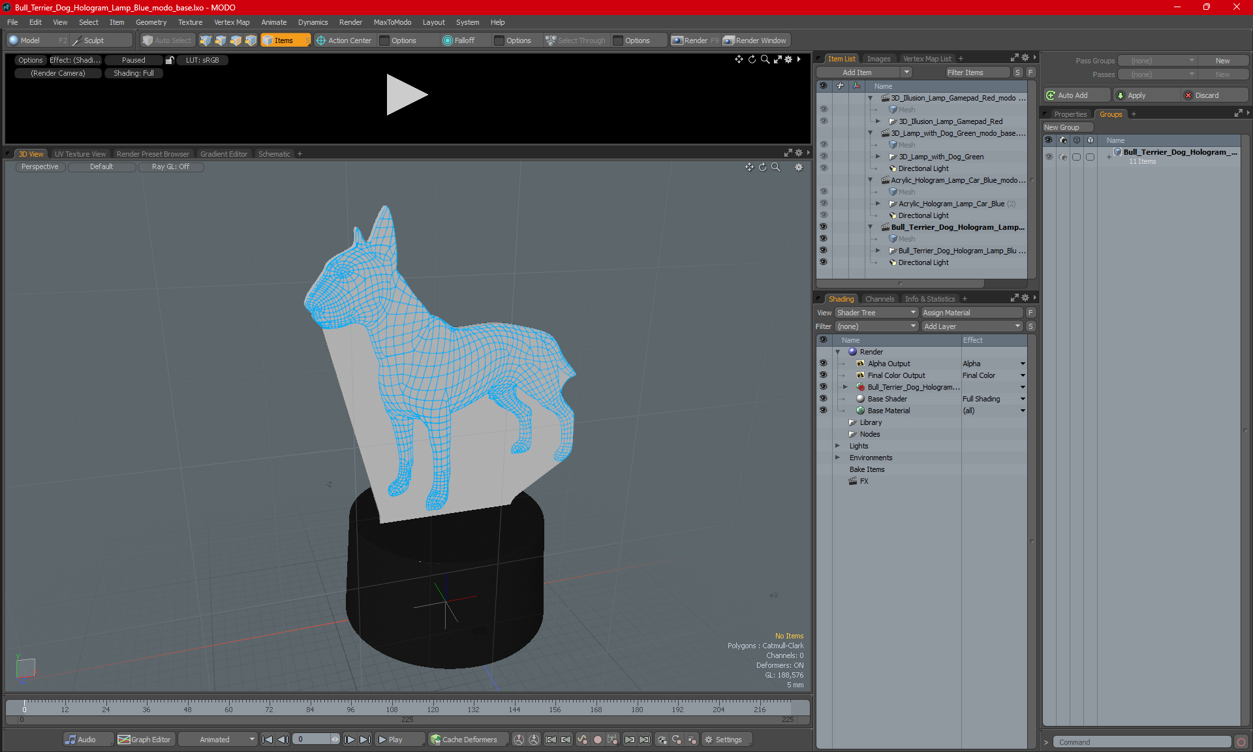This screenshot has width=1253, height=752.
Task: Click frame 120 on the timeline ruler
Action: [x=433, y=708]
